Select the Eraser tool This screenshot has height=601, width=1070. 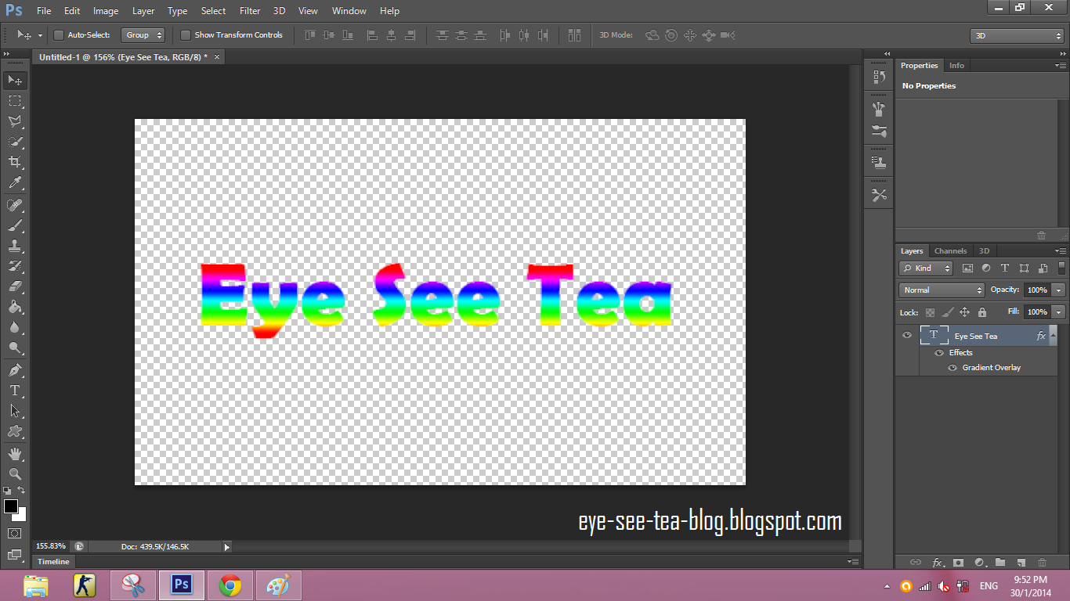[x=15, y=286]
